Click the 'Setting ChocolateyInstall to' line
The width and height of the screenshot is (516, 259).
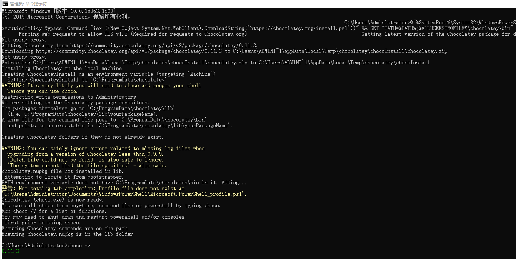point(86,80)
